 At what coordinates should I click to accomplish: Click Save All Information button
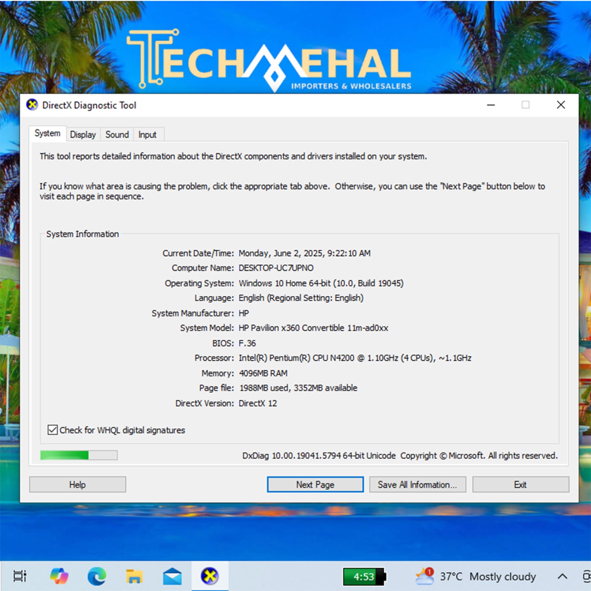418,484
